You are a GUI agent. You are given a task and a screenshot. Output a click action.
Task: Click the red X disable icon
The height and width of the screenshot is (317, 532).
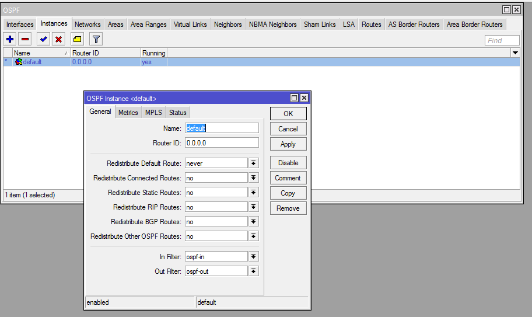(58, 39)
